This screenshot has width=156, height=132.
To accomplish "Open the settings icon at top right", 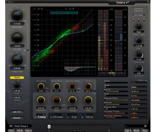I will [x=149, y=2].
